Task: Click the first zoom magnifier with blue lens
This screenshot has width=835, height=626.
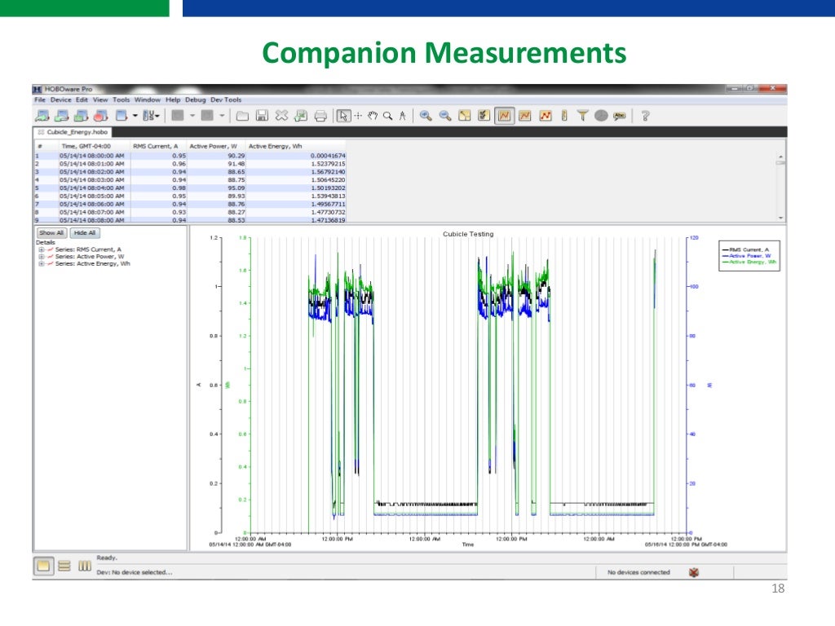Action: pyautogui.click(x=426, y=116)
